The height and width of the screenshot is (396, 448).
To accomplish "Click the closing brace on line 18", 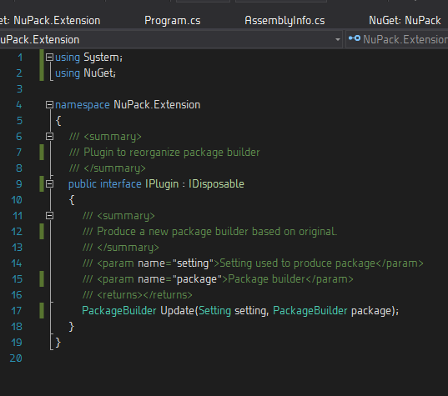I will 72,327.
